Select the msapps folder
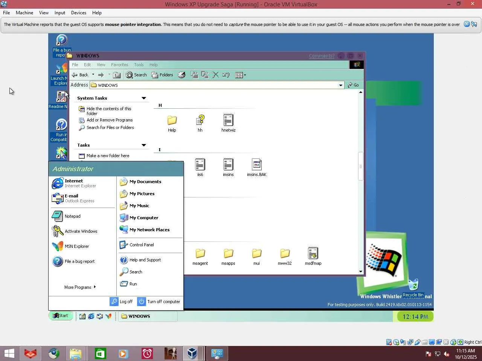The height and width of the screenshot is (361, 482). pos(228,256)
